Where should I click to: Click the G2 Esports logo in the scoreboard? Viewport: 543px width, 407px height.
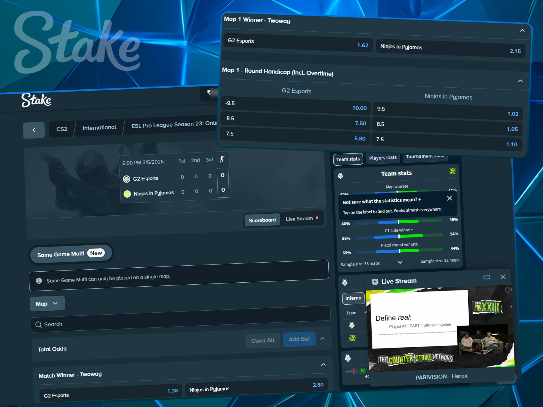point(127,179)
